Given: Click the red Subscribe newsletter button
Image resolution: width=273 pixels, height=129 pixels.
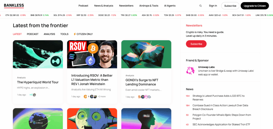Looking at the screenshot, I should (196, 44).
